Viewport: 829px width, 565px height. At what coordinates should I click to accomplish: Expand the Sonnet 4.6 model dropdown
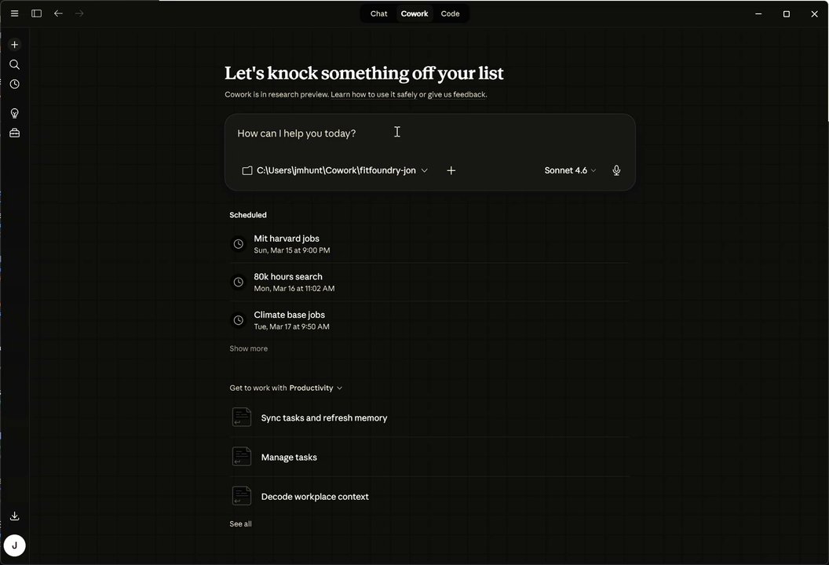tap(570, 170)
